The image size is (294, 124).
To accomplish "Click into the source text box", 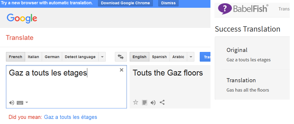I will click(x=66, y=87).
